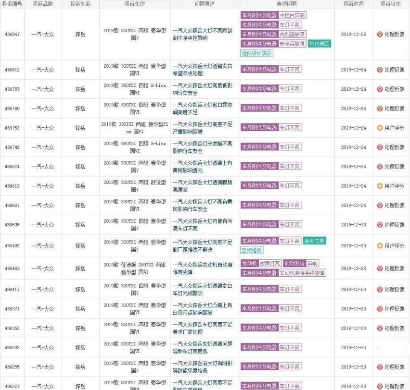Open complaint 灯光发暗不亮影响行车安全
The height and width of the screenshot is (390, 410).
click(x=203, y=147)
